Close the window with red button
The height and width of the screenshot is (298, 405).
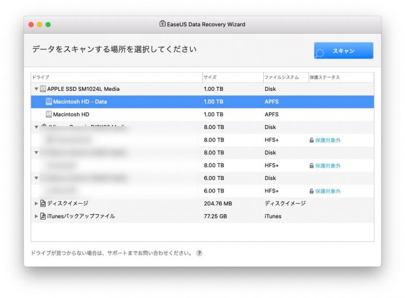31,25
